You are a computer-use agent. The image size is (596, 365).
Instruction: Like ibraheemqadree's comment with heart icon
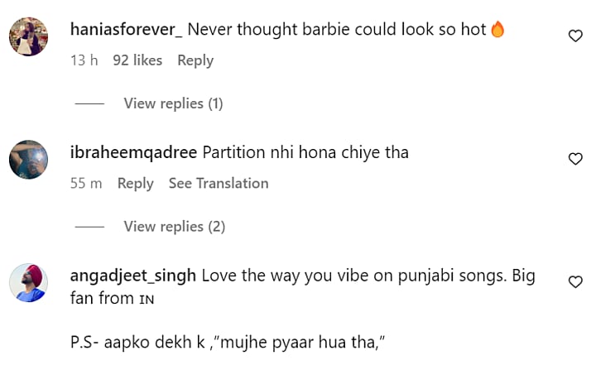[x=575, y=159]
